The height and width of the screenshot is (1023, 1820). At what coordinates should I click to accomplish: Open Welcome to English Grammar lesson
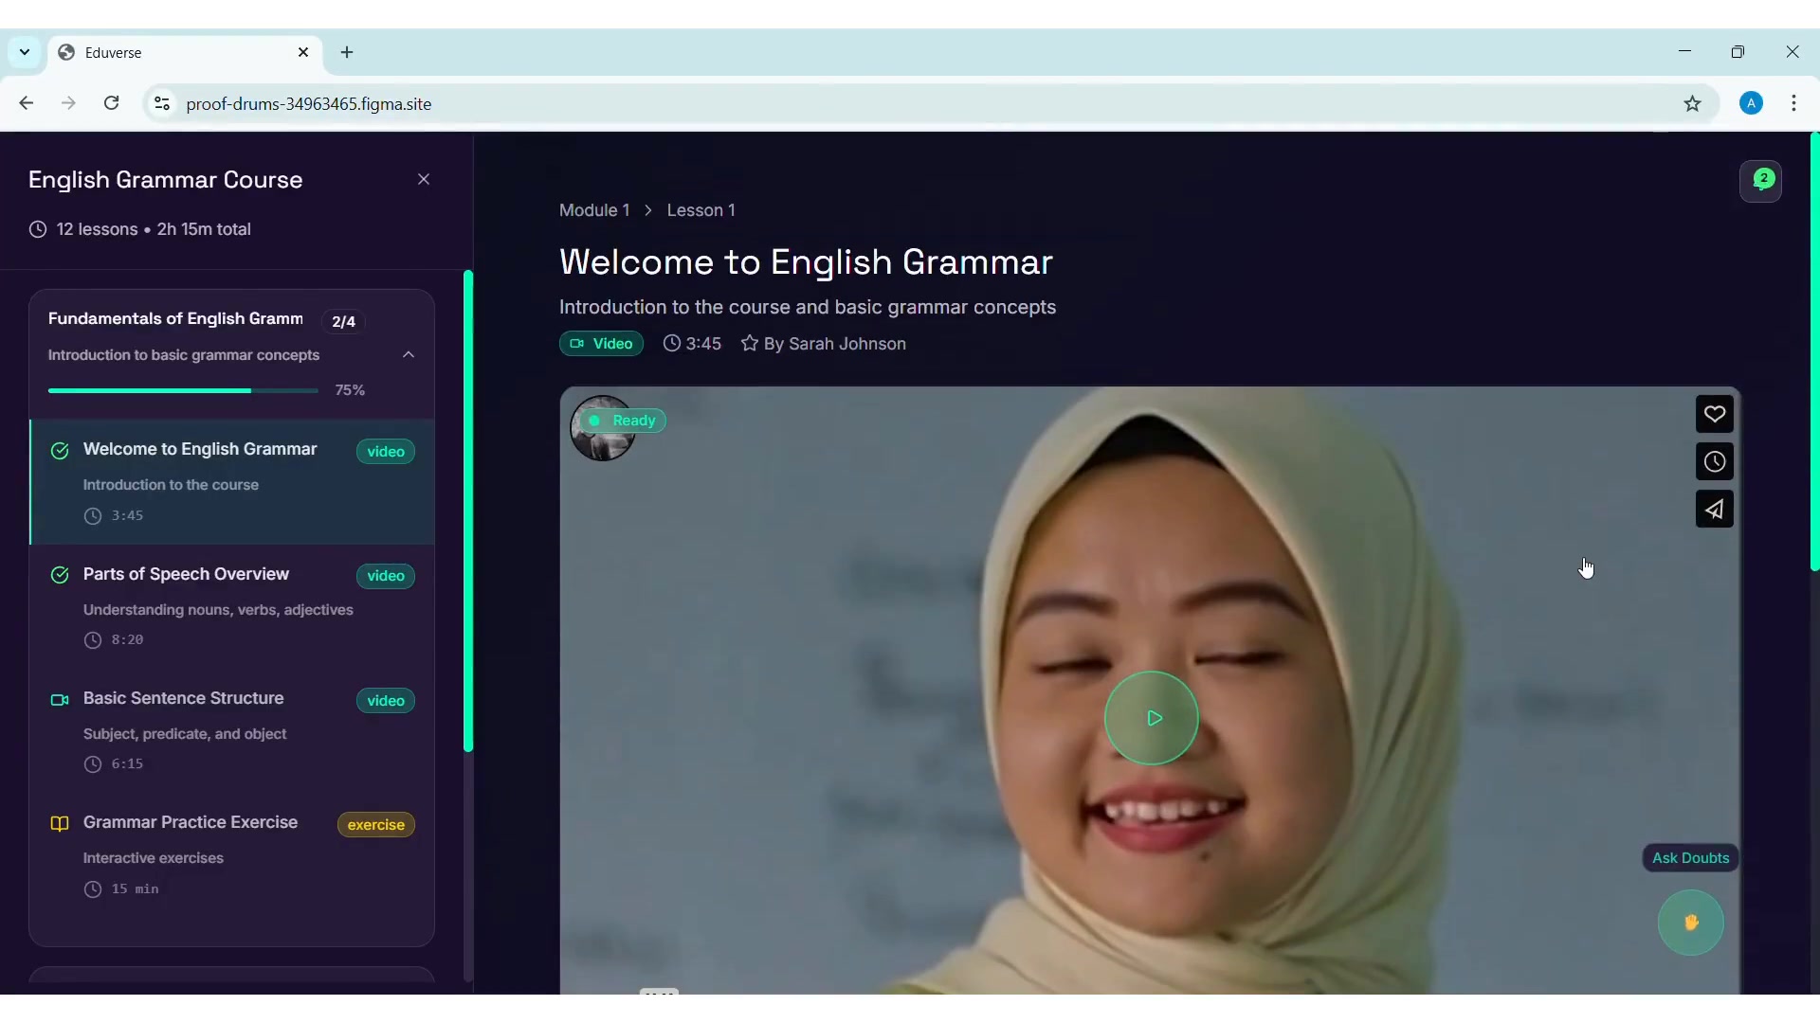[233, 481]
